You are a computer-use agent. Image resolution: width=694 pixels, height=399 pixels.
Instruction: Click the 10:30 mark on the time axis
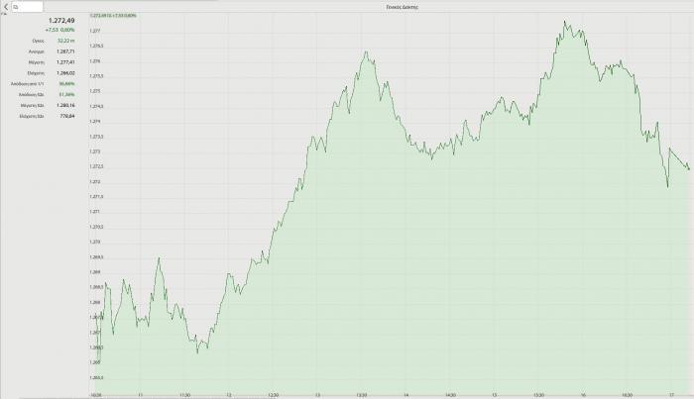(x=96, y=394)
